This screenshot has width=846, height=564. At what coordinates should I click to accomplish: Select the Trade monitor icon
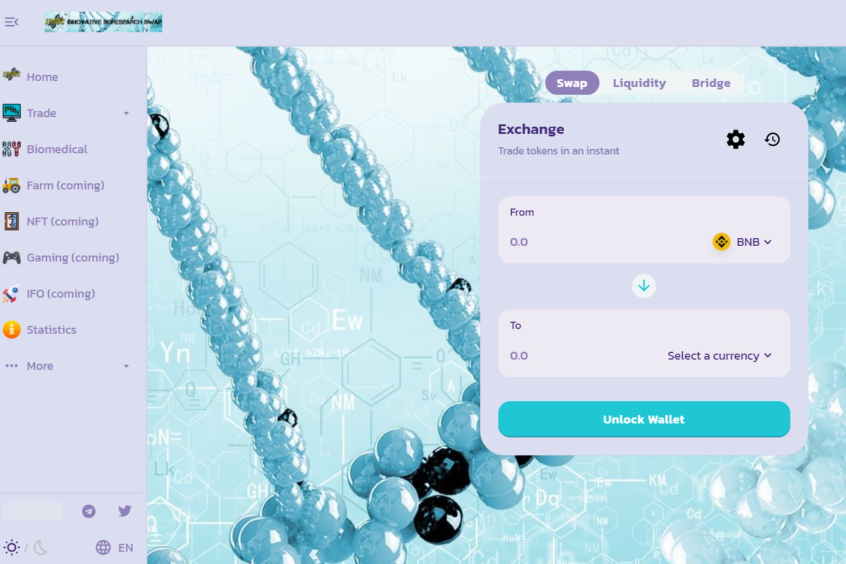click(x=11, y=113)
